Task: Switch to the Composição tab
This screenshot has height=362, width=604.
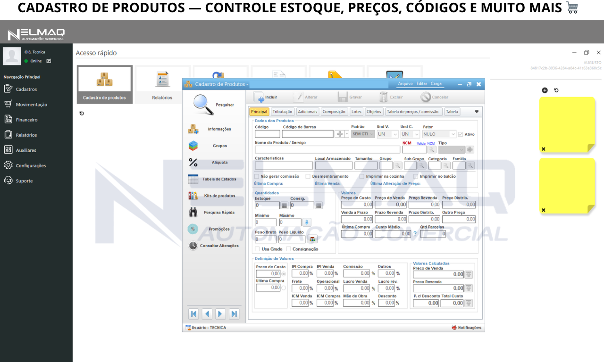Action: pos(334,112)
